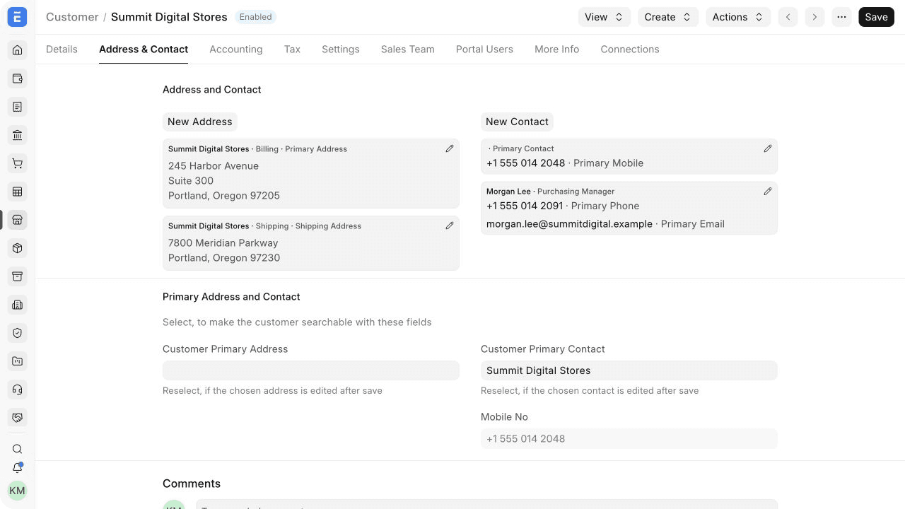Open the KM user avatar menu

pyautogui.click(x=17, y=491)
